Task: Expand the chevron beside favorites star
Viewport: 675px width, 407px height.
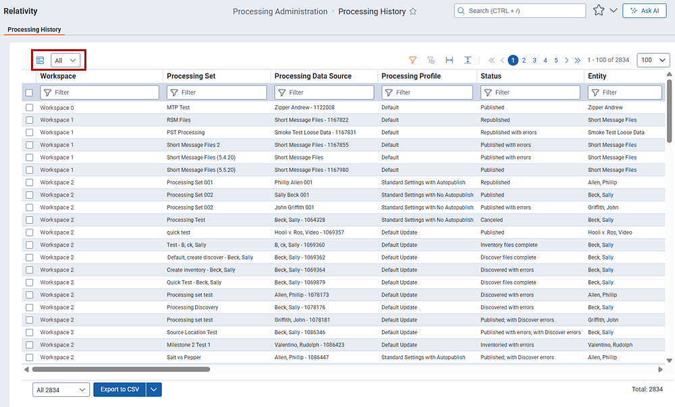Action: 614,10
